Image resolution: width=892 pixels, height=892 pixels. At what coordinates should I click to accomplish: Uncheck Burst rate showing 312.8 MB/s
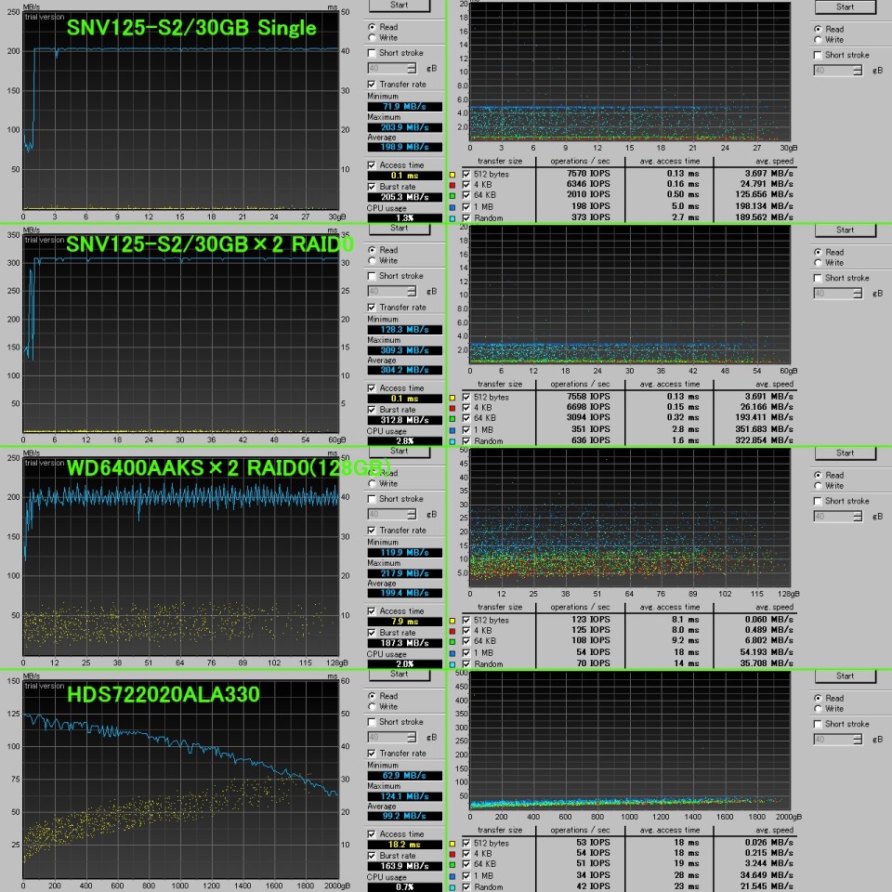point(372,410)
